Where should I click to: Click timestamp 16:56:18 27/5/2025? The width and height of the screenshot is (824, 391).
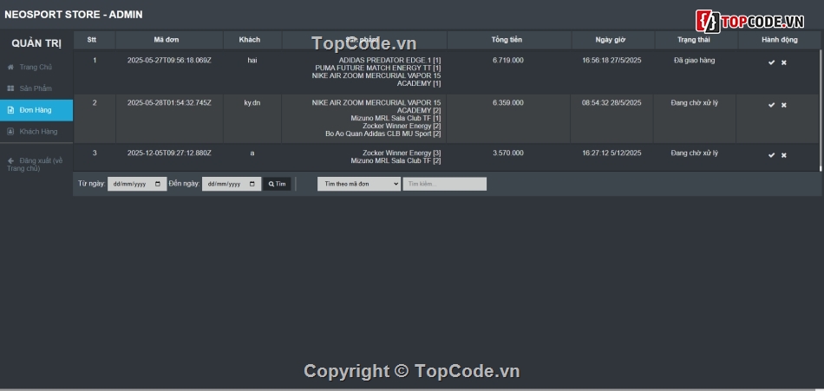(611, 61)
